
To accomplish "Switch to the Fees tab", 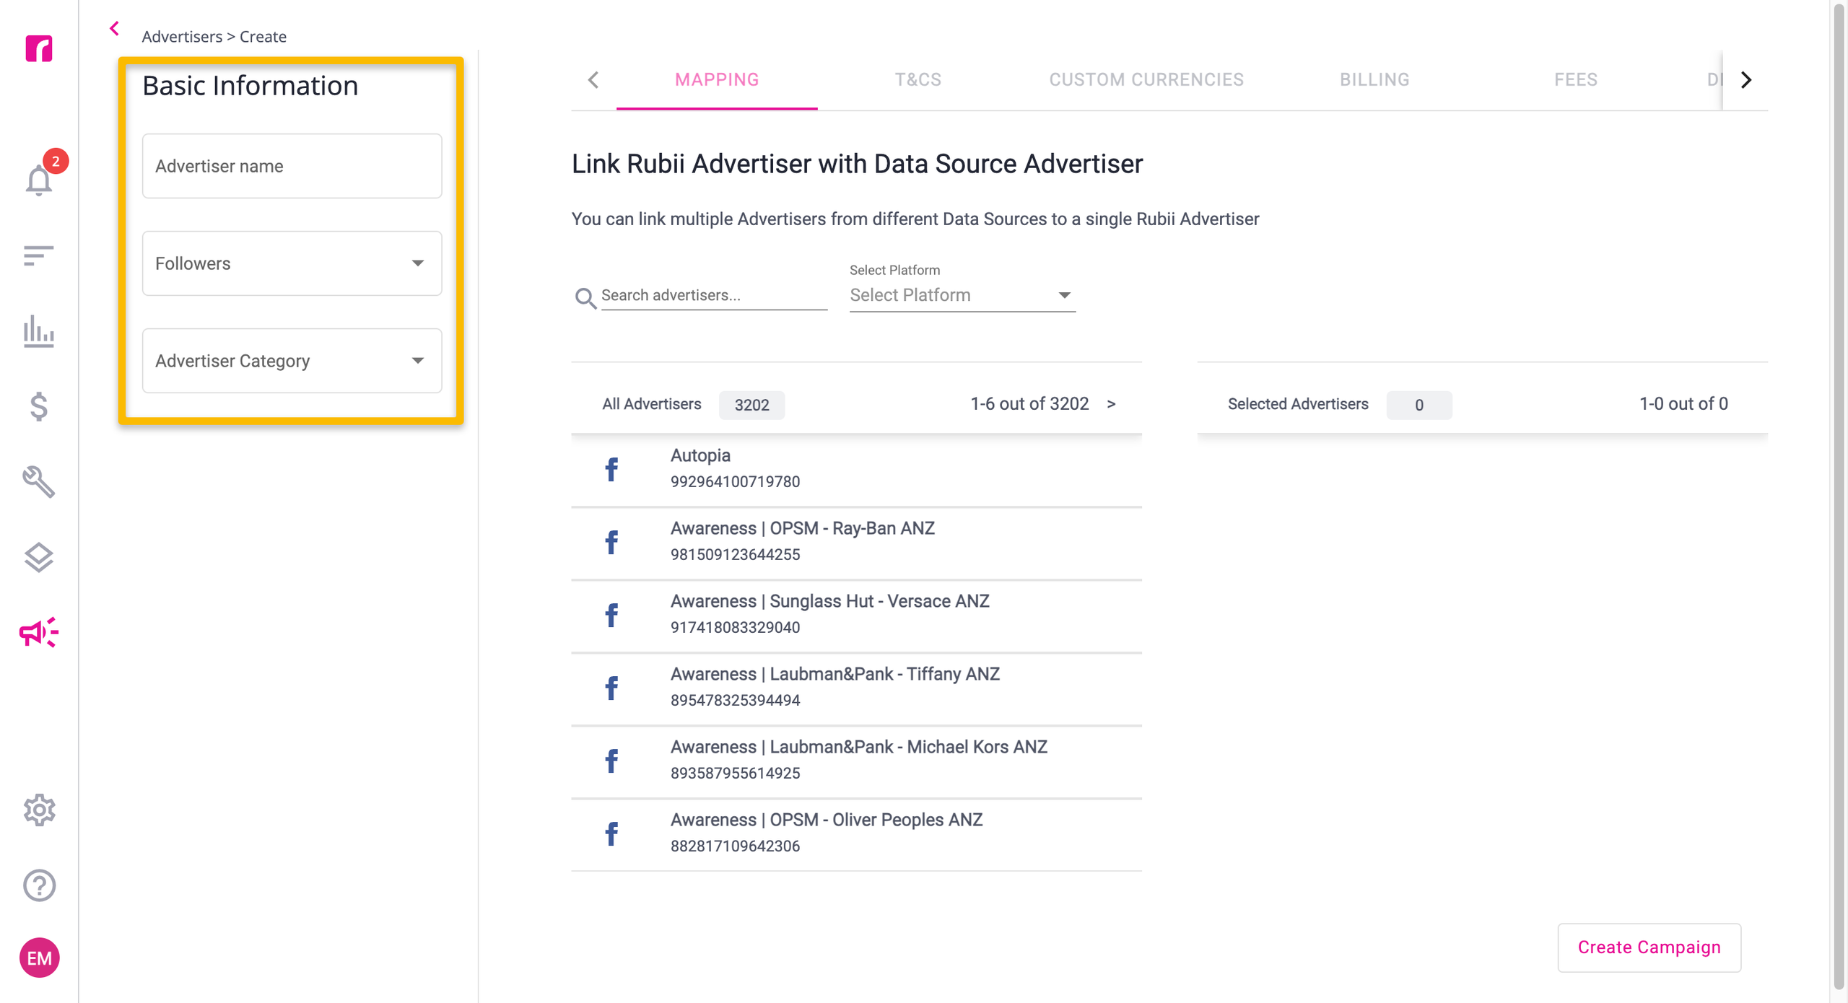I will click(x=1576, y=79).
